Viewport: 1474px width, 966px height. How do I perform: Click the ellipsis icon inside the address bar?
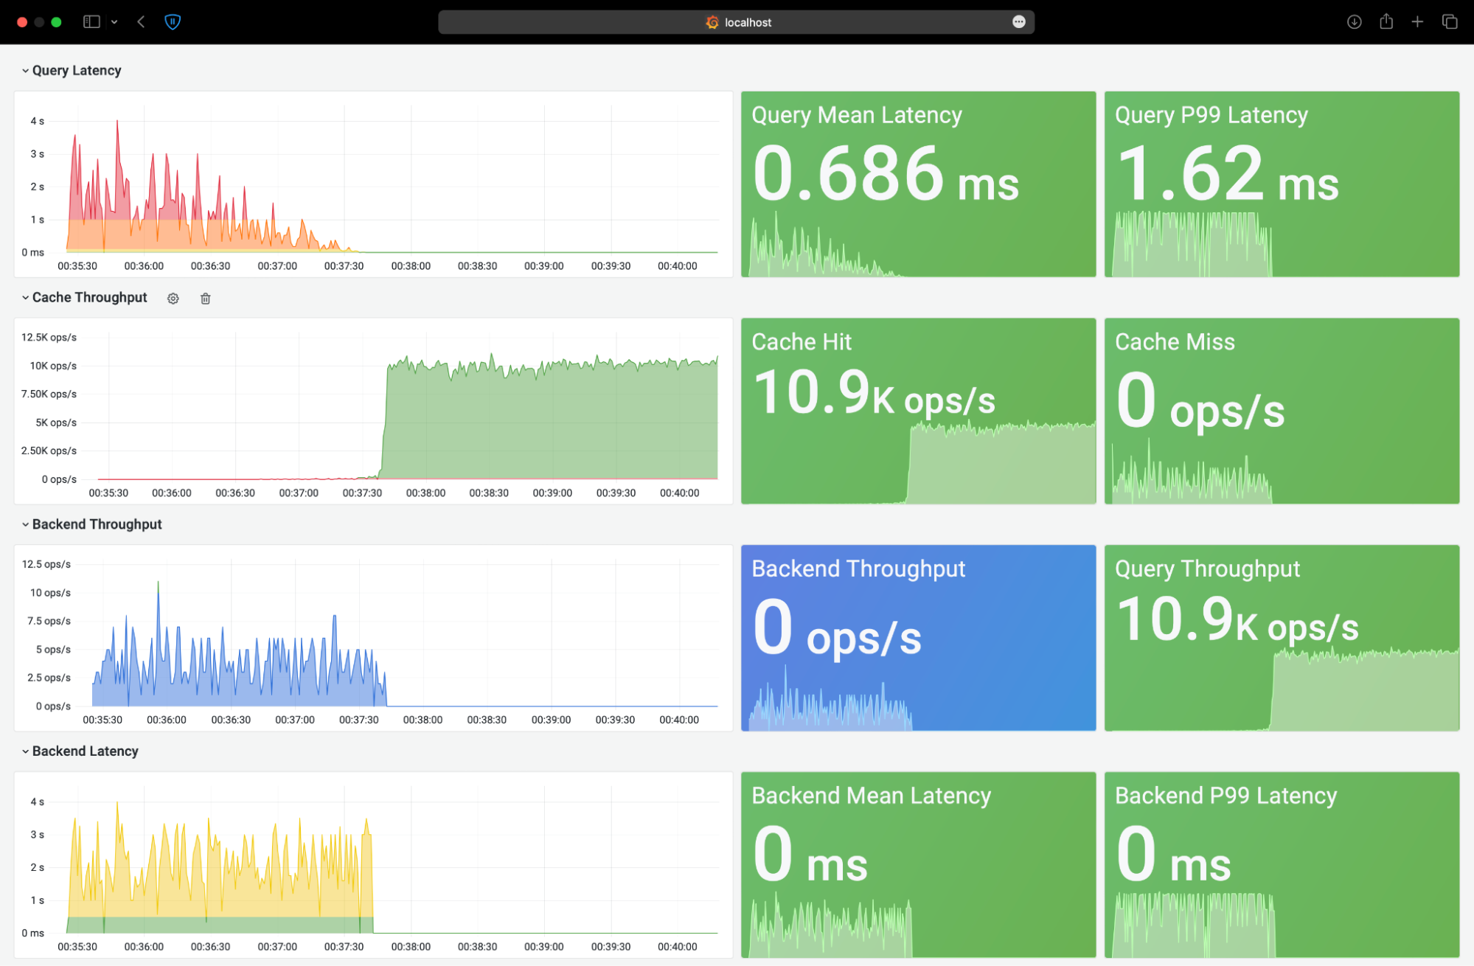1018,21
